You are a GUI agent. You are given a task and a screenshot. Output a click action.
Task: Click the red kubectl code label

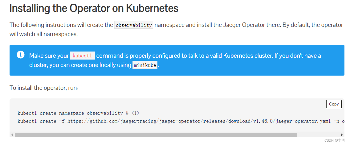pyautogui.click(x=82, y=56)
